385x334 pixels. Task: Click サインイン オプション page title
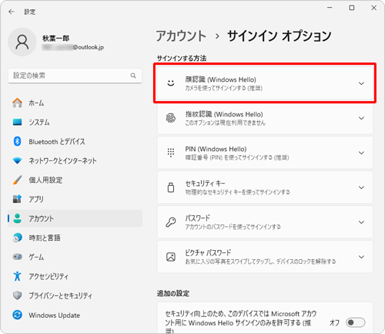pyautogui.click(x=280, y=35)
